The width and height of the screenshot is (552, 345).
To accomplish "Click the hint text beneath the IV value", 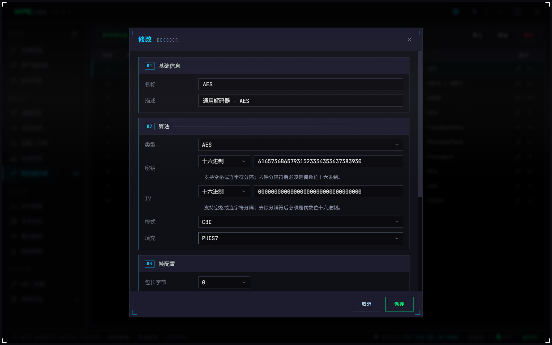I will pyautogui.click(x=273, y=208).
